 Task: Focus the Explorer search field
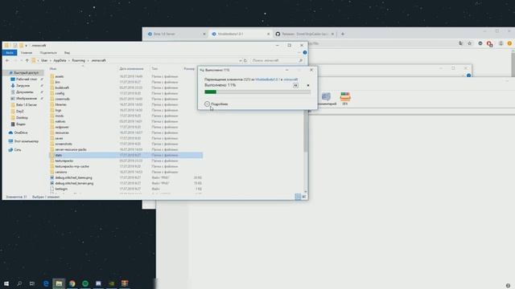point(277,61)
